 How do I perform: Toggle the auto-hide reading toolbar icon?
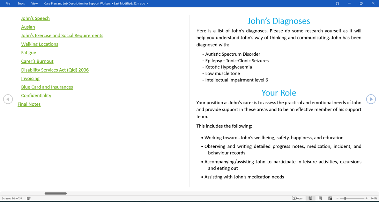tap(338, 3)
